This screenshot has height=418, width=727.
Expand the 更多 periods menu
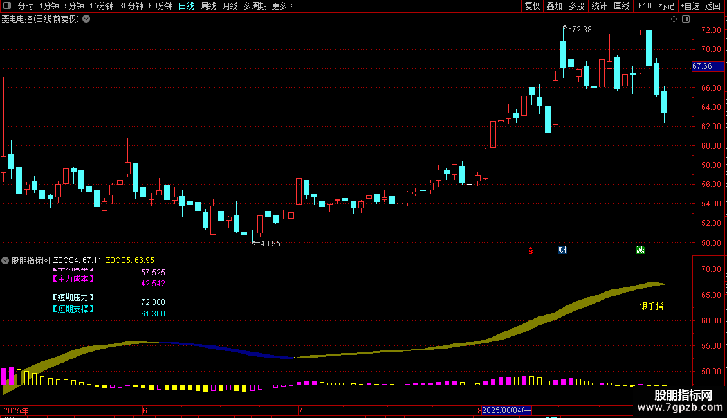click(x=282, y=6)
